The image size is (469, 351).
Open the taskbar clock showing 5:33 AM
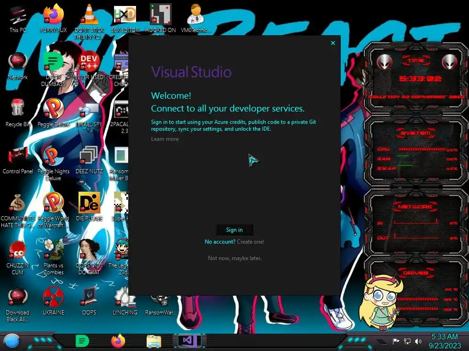click(x=444, y=341)
